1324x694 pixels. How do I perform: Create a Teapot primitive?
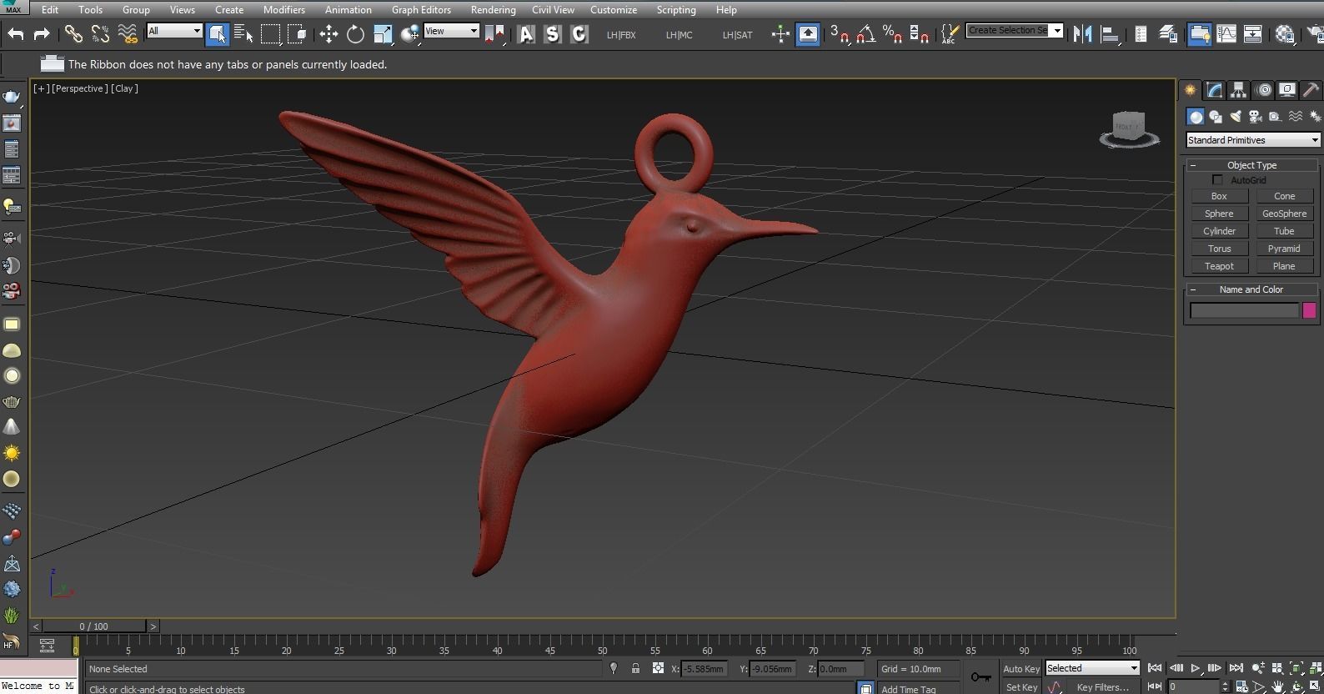(1219, 266)
